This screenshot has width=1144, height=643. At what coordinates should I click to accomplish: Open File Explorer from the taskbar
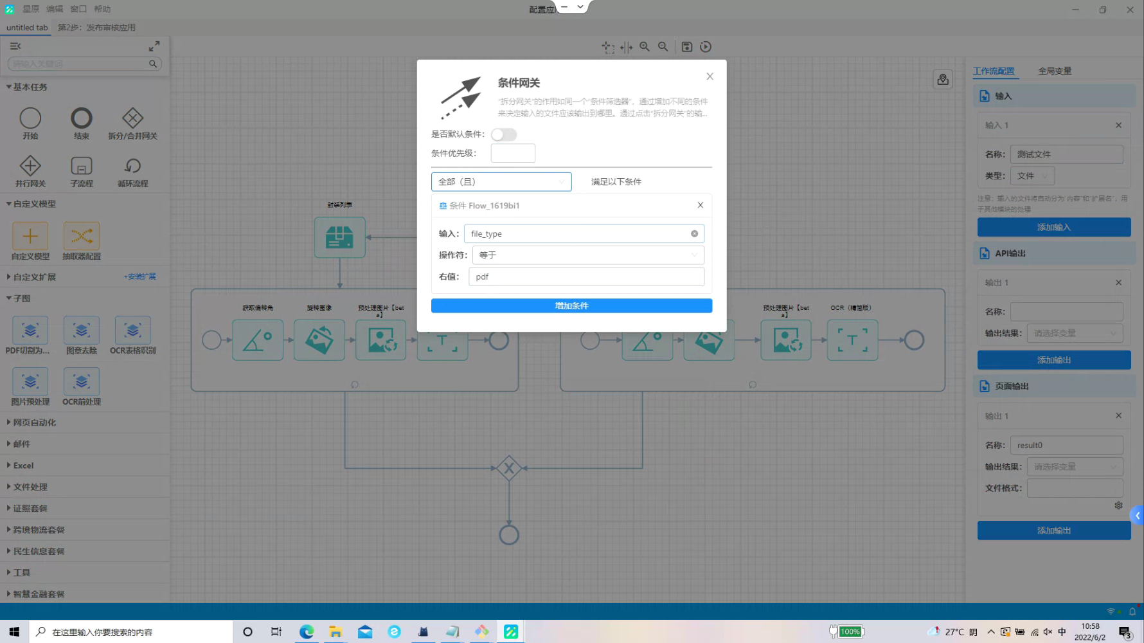coord(335,631)
